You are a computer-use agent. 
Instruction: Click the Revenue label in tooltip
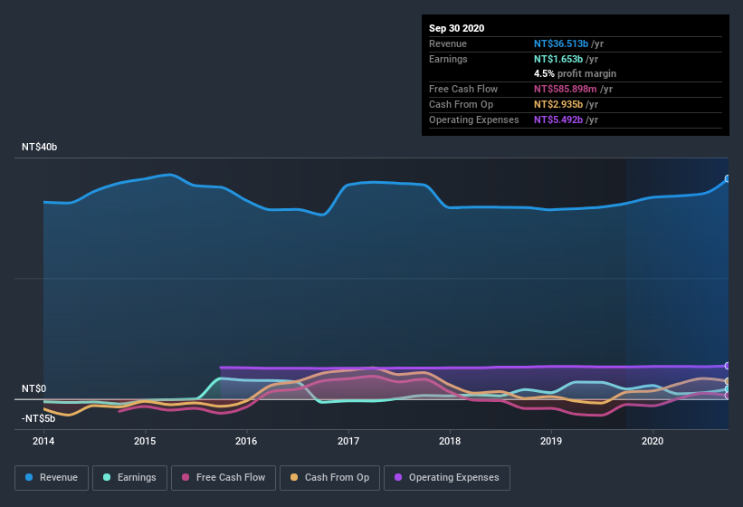click(x=448, y=43)
